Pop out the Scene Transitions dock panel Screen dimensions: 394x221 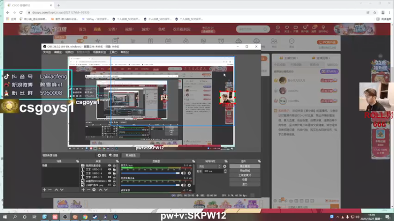coord(226,161)
